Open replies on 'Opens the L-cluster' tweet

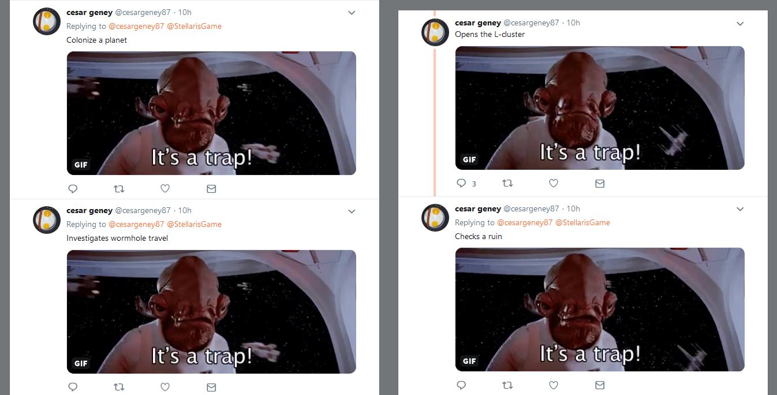[466, 183]
